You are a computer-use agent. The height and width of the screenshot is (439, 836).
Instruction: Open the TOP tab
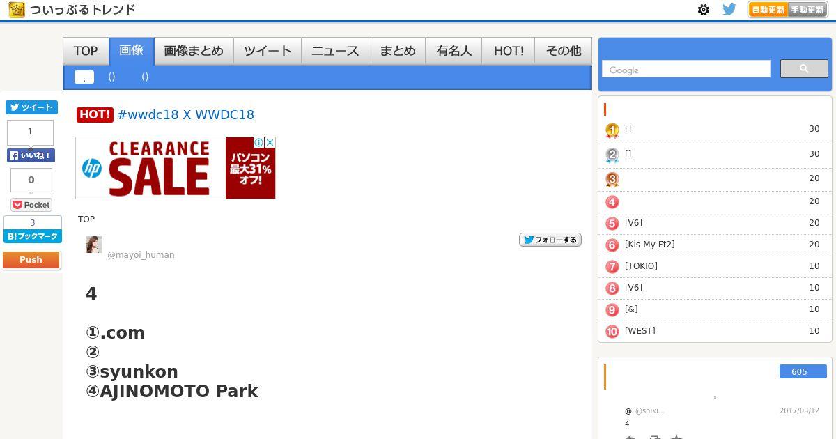tap(86, 51)
